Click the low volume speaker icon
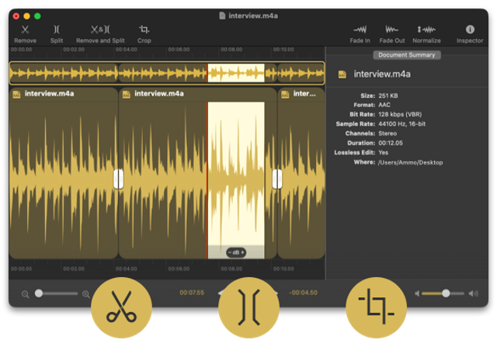 (417, 293)
